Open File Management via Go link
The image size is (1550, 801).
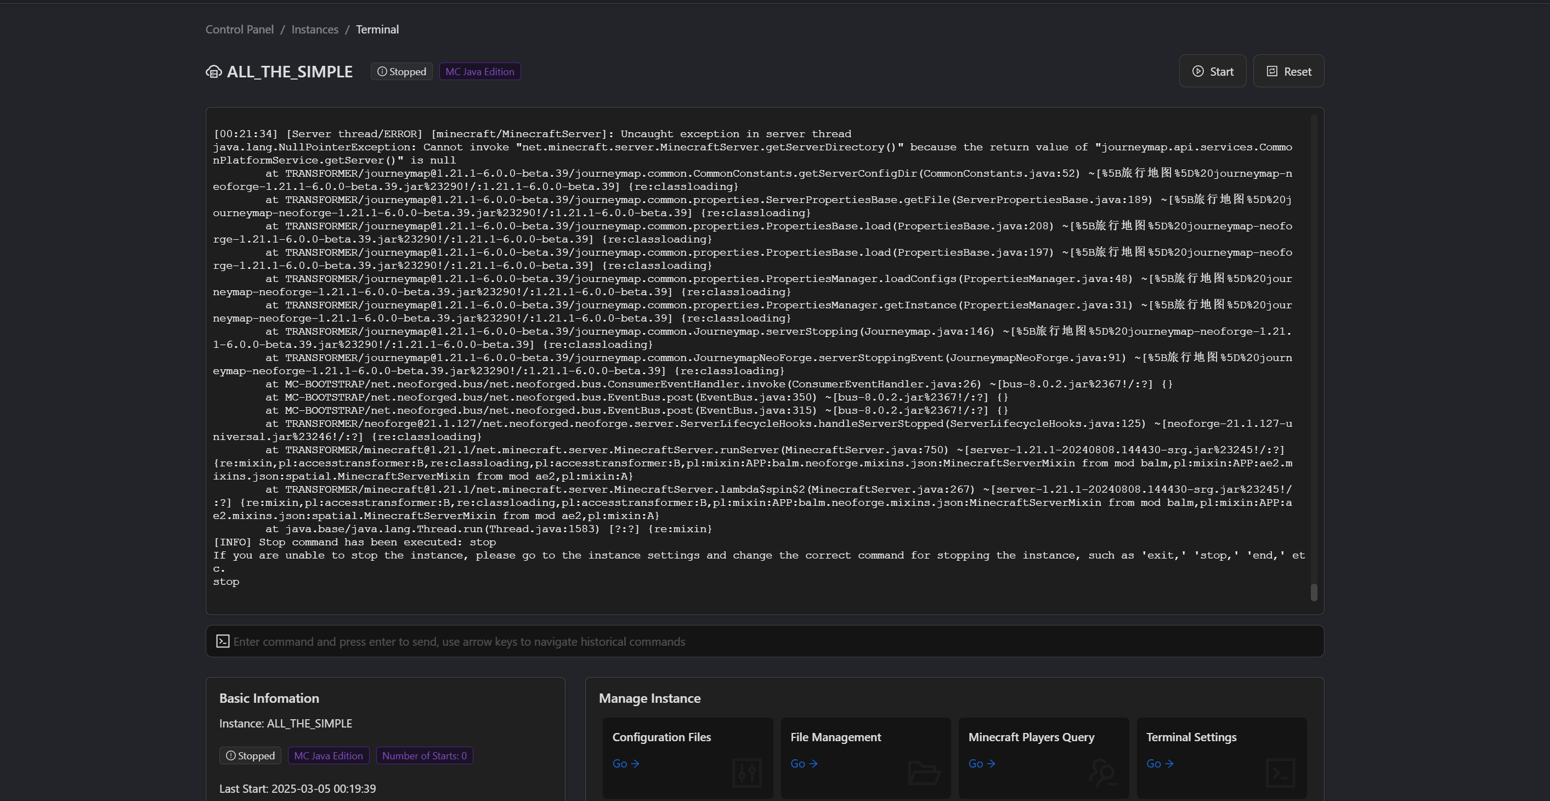click(804, 763)
